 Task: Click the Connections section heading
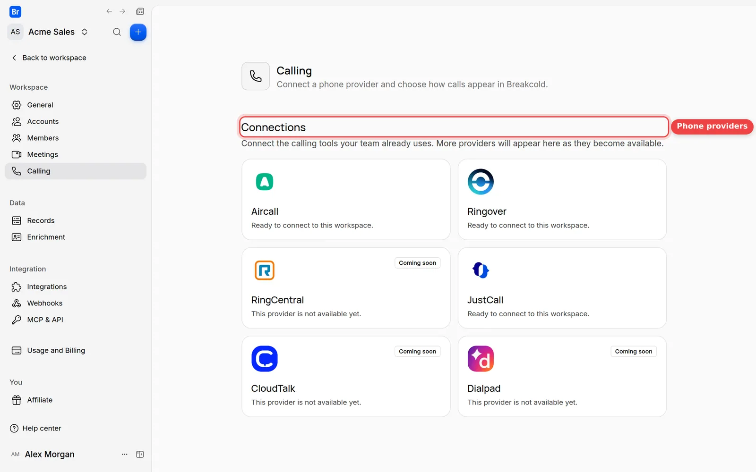point(274,127)
